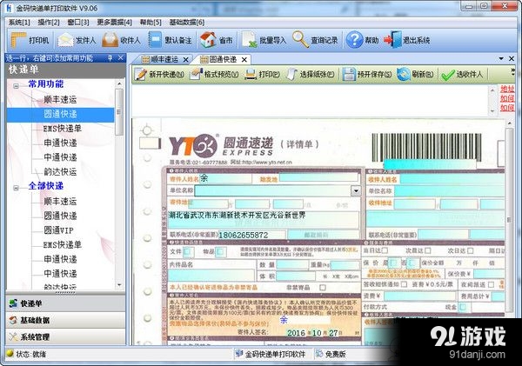Tick the 现金 payment checkbox

(463, 307)
